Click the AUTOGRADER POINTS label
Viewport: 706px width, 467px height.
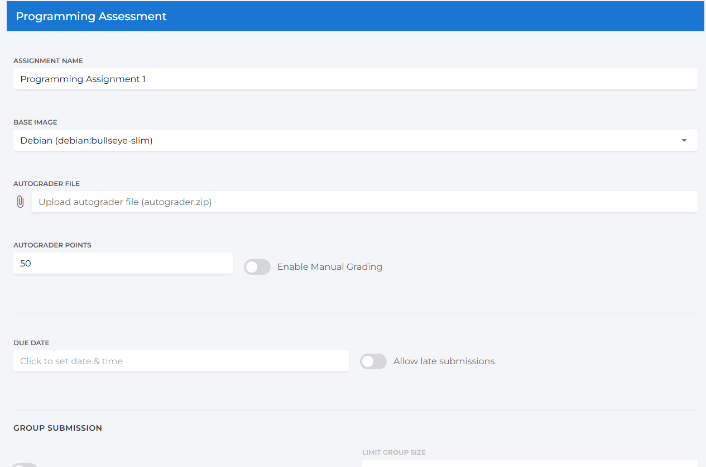(x=52, y=245)
